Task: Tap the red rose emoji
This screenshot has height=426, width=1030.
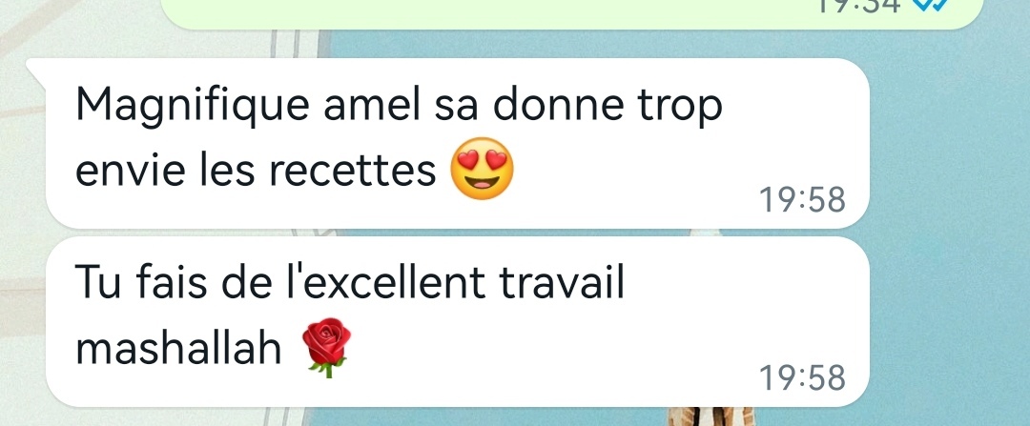Action: 326,347
